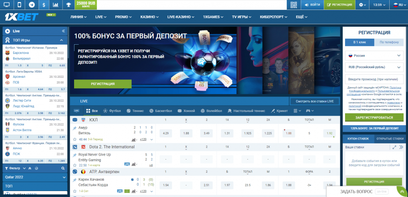Click the promo code input field
This screenshot has width=408, height=197.
point(374,79)
